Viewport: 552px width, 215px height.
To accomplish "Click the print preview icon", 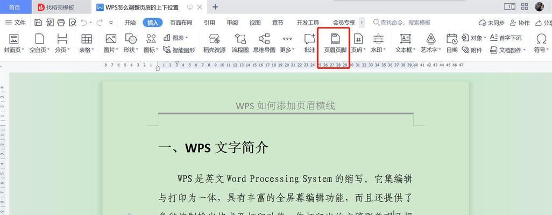I will 73,23.
